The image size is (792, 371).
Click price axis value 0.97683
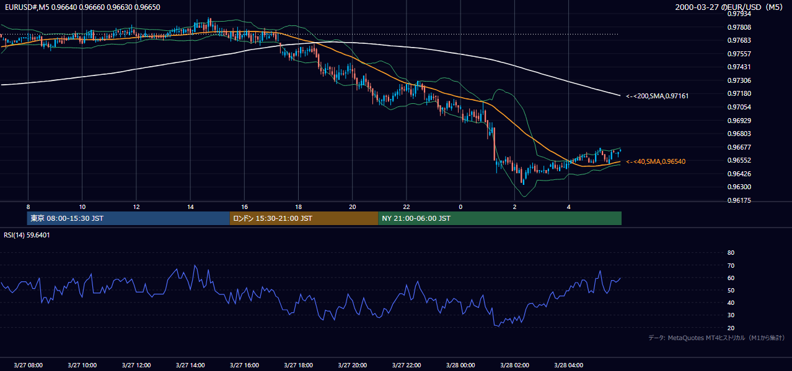point(739,40)
